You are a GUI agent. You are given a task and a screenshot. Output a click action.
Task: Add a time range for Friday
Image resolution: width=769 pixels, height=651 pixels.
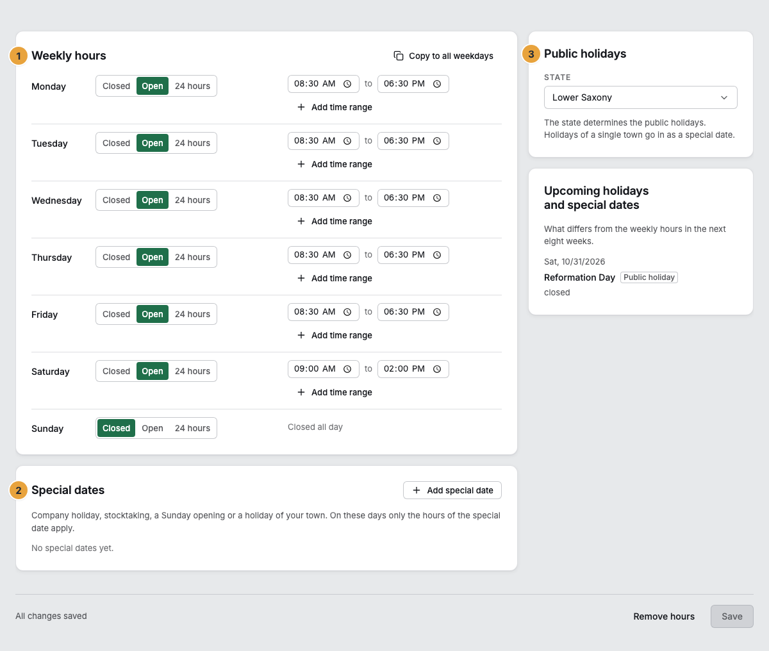pyautogui.click(x=335, y=335)
